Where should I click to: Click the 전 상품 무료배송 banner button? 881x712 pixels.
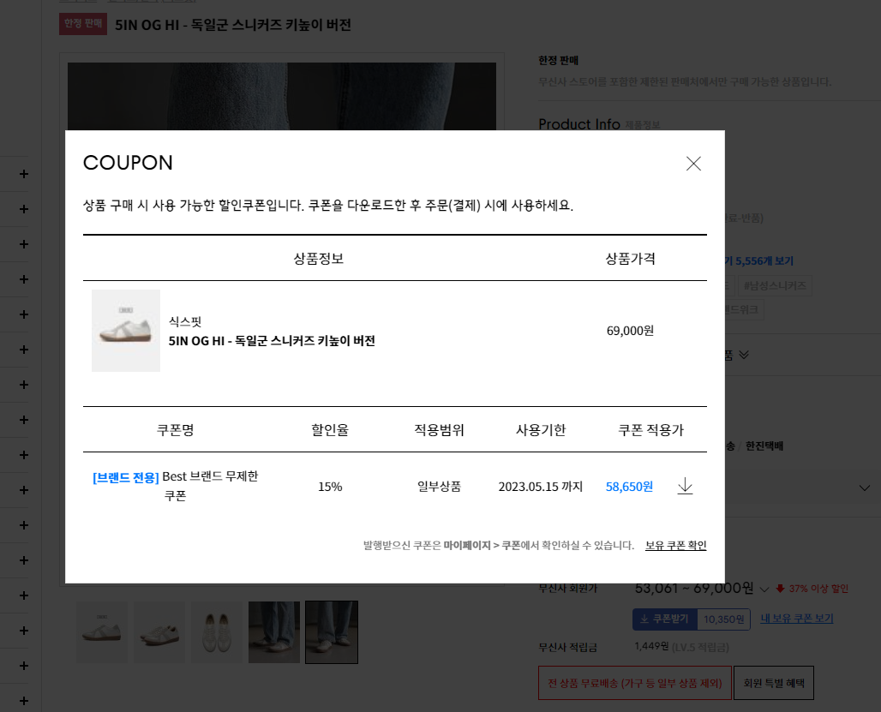coord(634,683)
